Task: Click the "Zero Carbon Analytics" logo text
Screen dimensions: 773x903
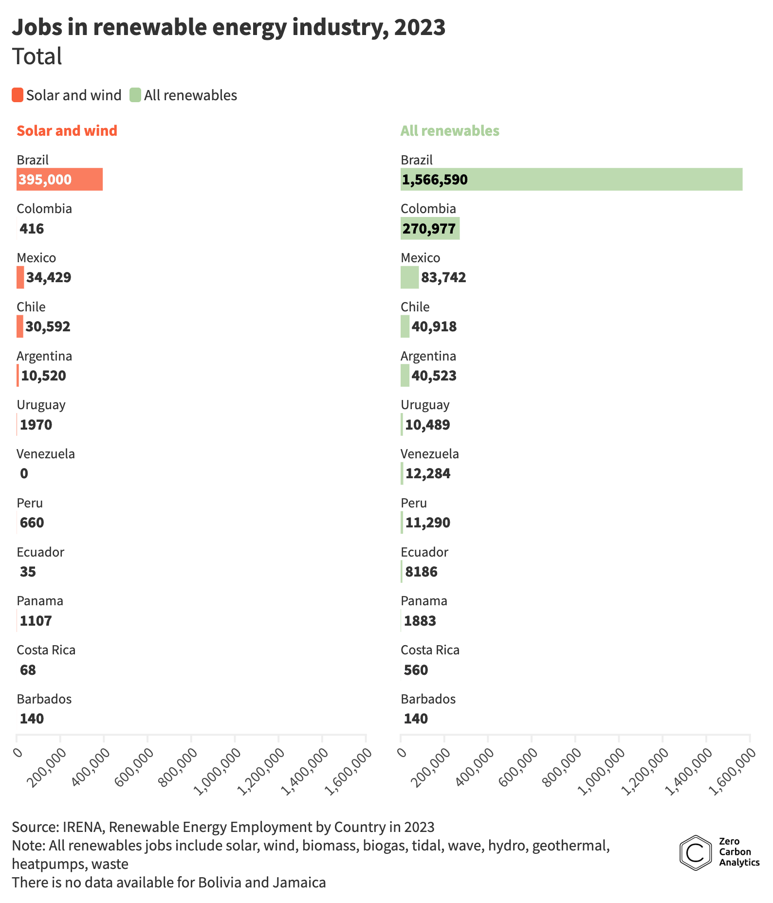Action: [738, 852]
